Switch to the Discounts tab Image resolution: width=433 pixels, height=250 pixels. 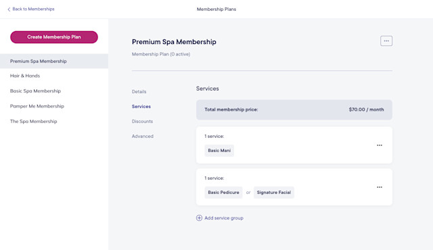(142, 121)
